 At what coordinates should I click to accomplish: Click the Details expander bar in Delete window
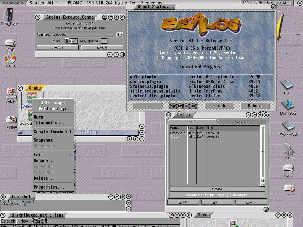pos(217,189)
